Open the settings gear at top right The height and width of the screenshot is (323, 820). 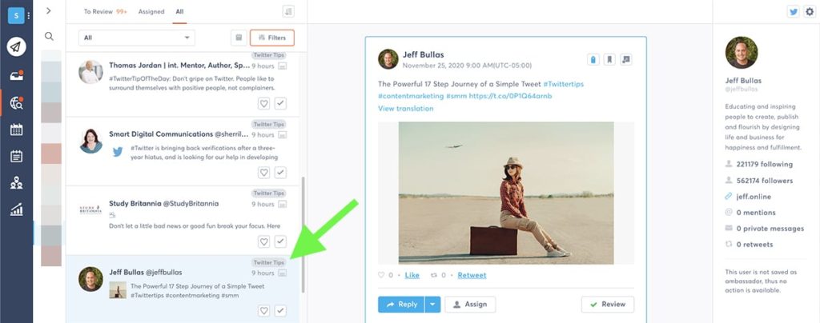tap(809, 12)
